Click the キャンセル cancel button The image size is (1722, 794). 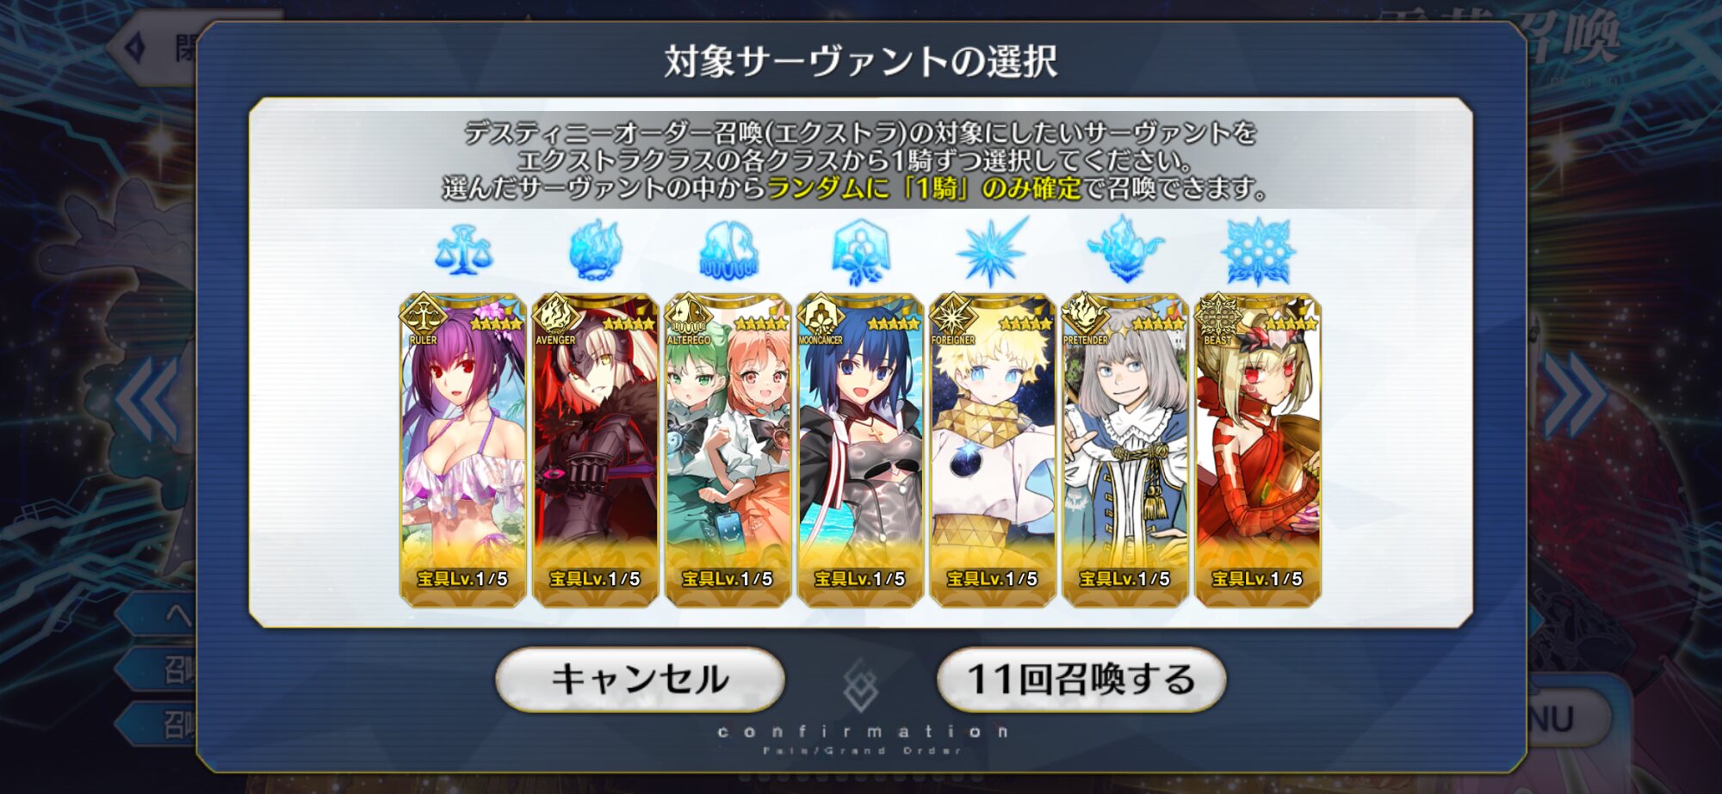click(640, 680)
